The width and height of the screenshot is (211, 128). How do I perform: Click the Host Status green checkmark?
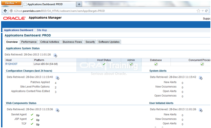click(104, 64)
